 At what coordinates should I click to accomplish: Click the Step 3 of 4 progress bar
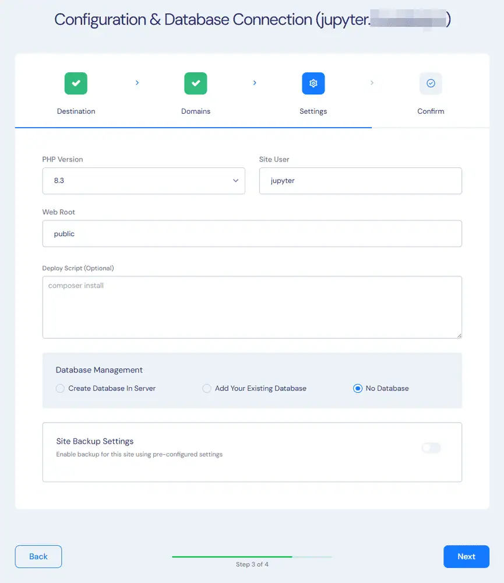pyautogui.click(x=252, y=557)
